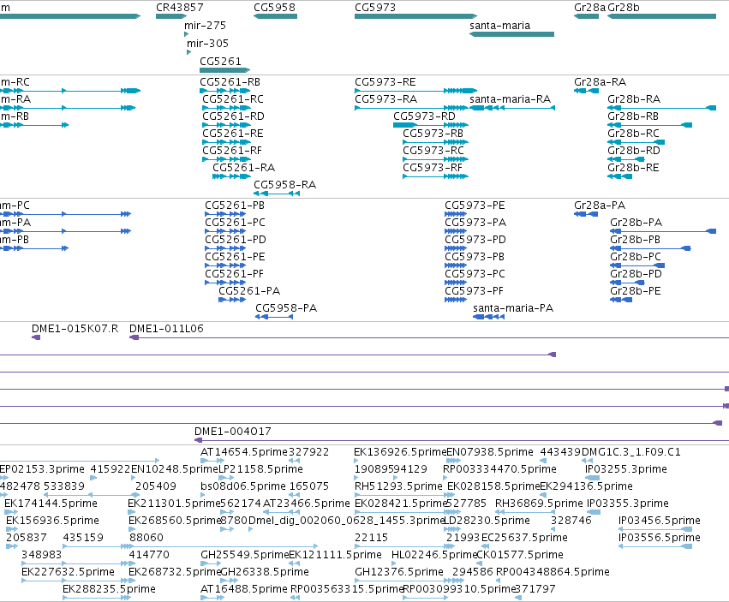This screenshot has width=729, height=602.
Task: Select the Gr28b gene label
Action: 624,8
